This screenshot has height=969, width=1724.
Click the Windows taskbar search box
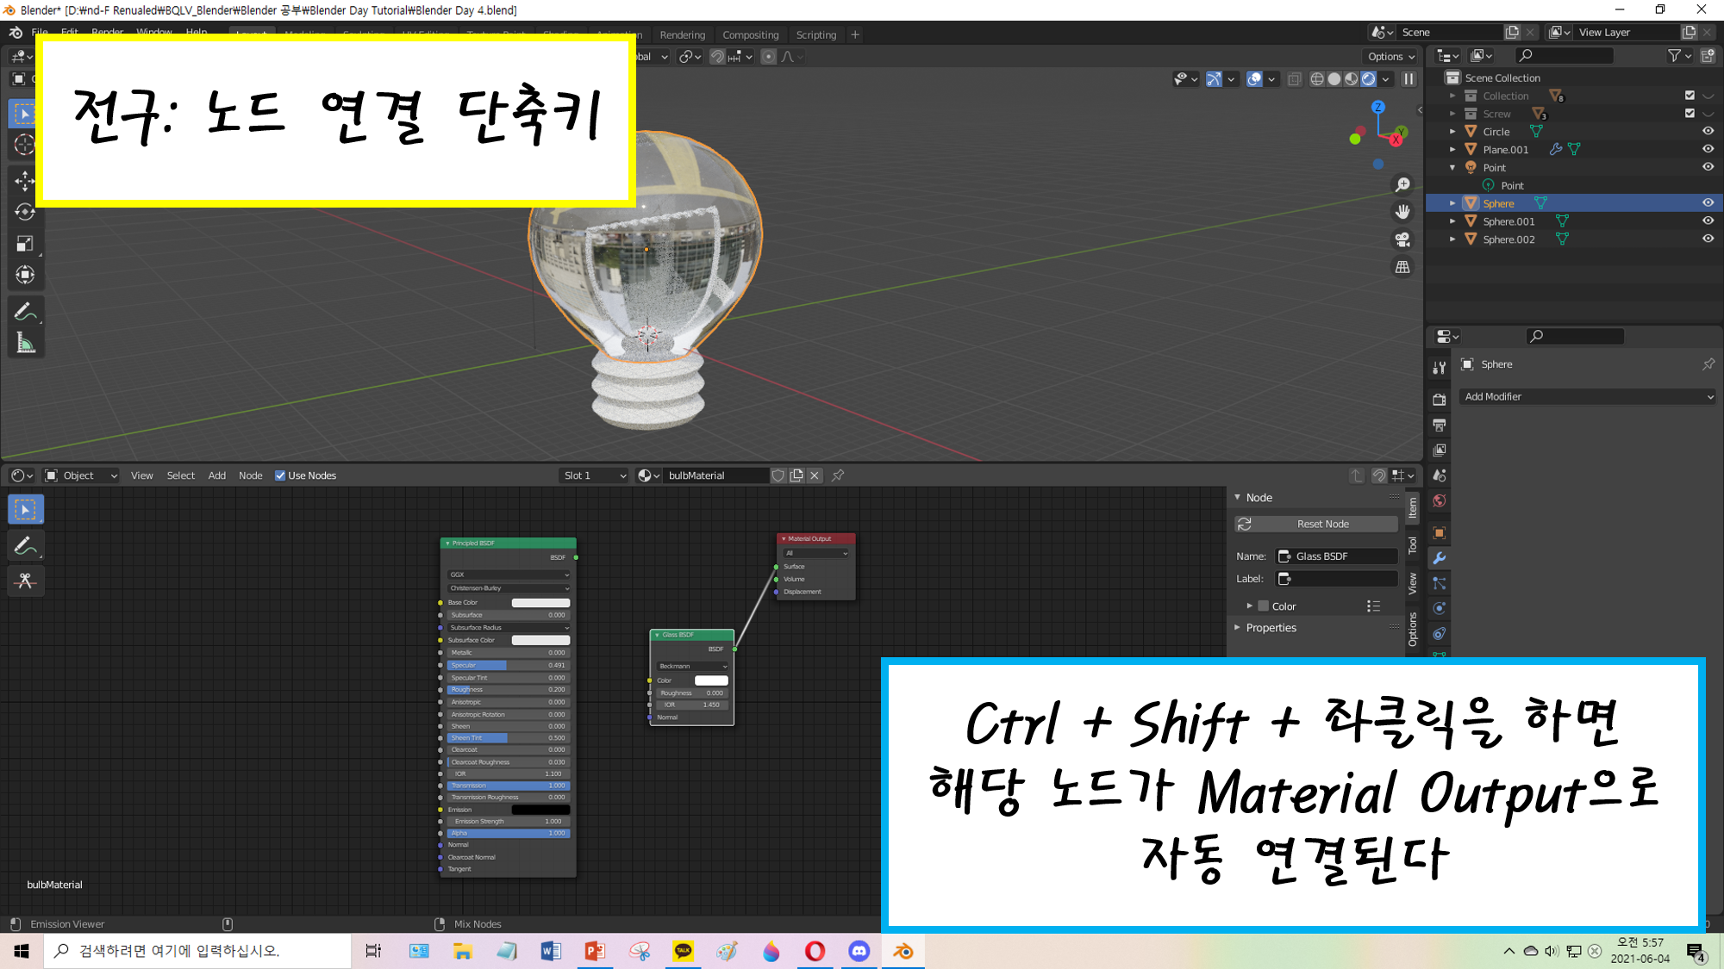coord(198,951)
